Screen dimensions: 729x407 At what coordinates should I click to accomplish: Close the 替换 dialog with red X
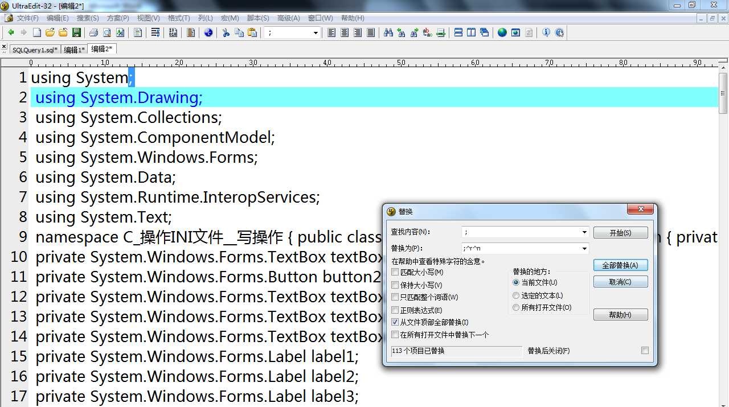(640, 210)
